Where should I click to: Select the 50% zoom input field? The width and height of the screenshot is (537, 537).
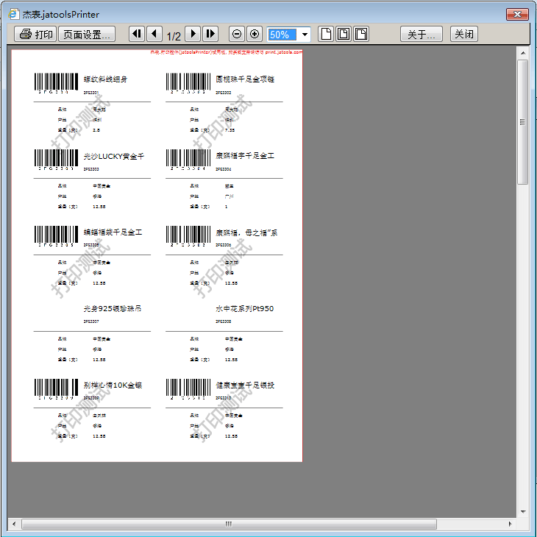pyautogui.click(x=282, y=35)
